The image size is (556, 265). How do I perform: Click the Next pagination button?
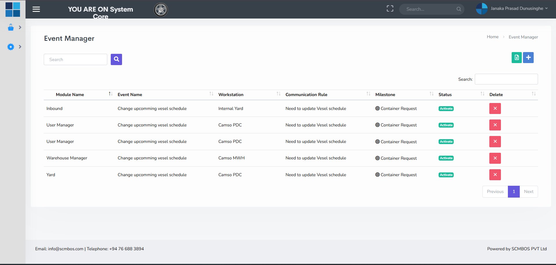[x=528, y=192]
